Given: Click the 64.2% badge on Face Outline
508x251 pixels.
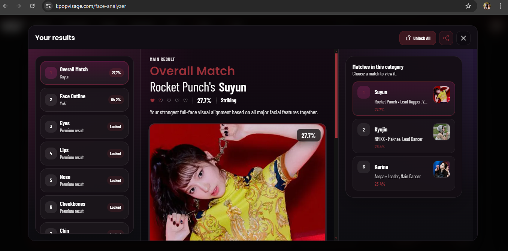Looking at the screenshot, I should tap(116, 100).
